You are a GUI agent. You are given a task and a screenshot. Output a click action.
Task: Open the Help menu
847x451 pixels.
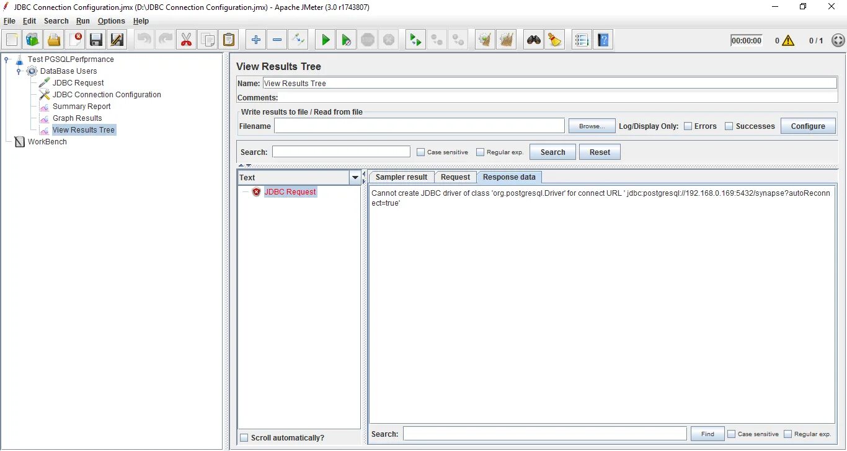(141, 21)
